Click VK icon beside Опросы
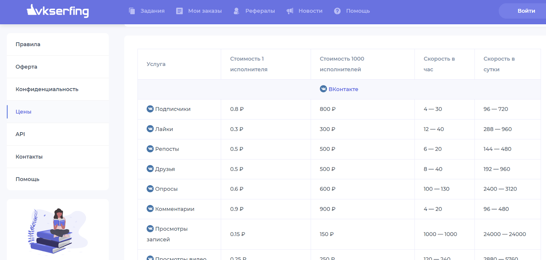The image size is (546, 260). pyautogui.click(x=150, y=189)
